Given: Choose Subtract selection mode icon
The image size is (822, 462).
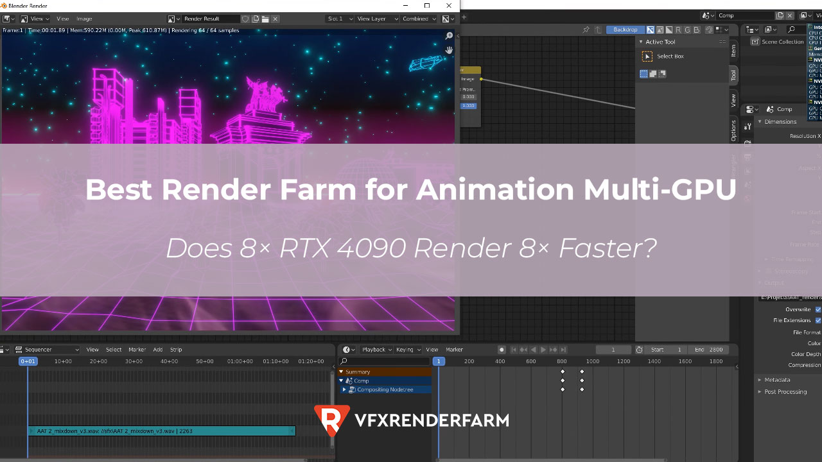Looking at the screenshot, I should click(662, 74).
